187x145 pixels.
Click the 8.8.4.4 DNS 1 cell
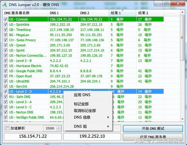coord(55,71)
